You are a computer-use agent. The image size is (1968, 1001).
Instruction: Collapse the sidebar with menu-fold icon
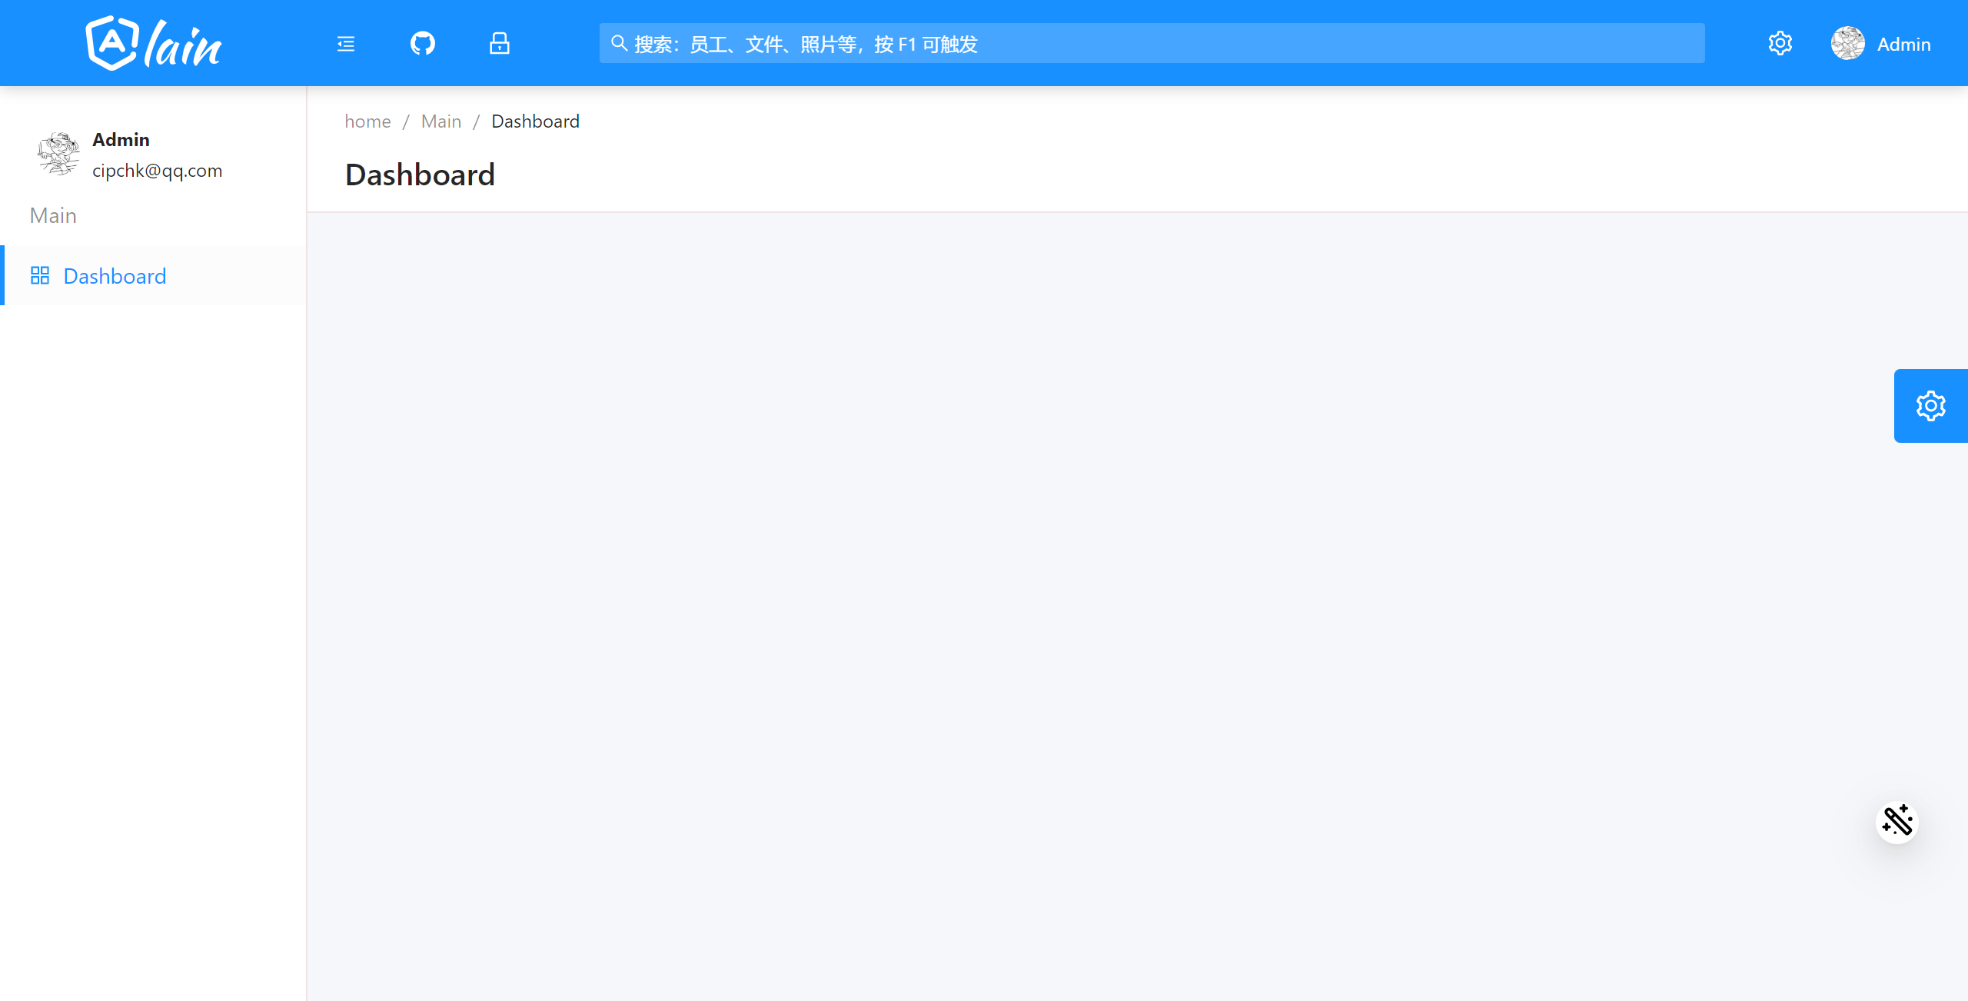tap(346, 44)
